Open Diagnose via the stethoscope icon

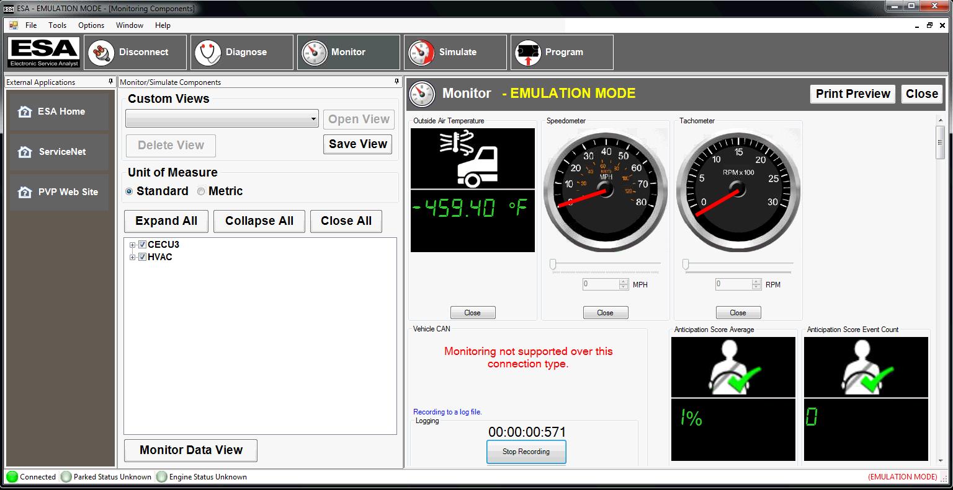coord(207,53)
